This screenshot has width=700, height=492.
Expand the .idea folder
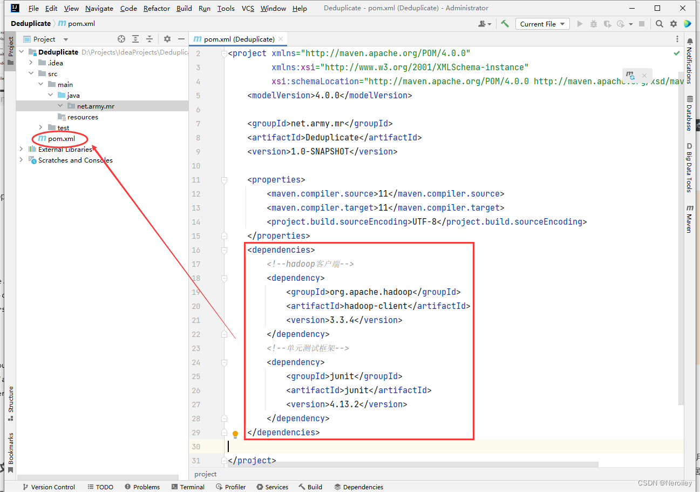pos(31,63)
